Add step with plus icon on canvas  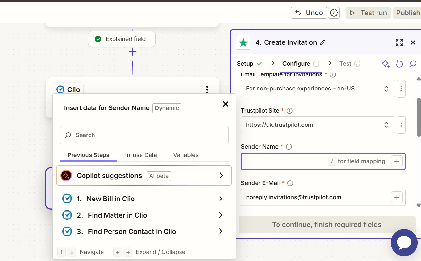[132, 52]
